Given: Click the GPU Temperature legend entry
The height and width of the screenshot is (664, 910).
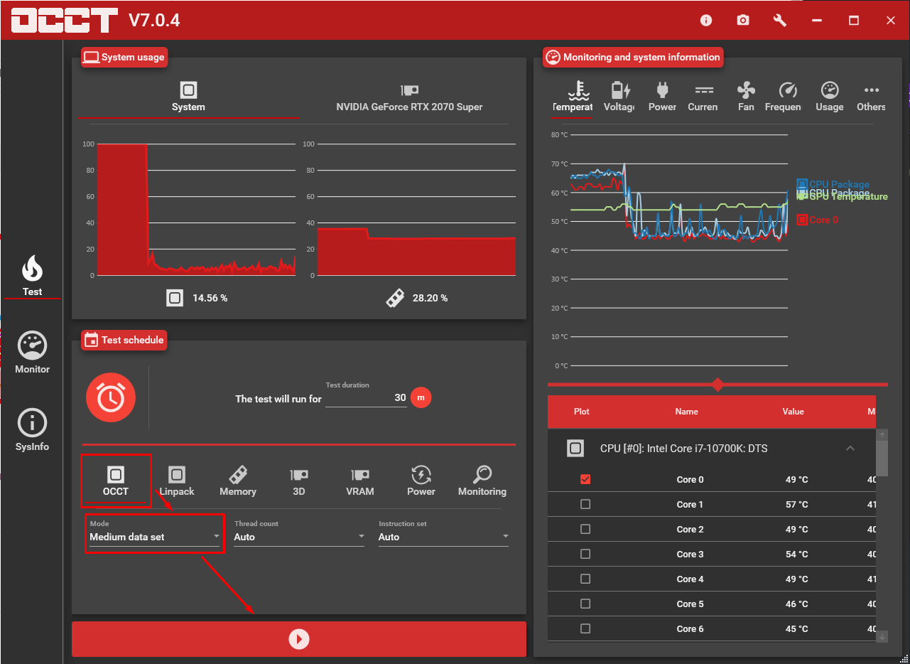Looking at the screenshot, I should 843,197.
